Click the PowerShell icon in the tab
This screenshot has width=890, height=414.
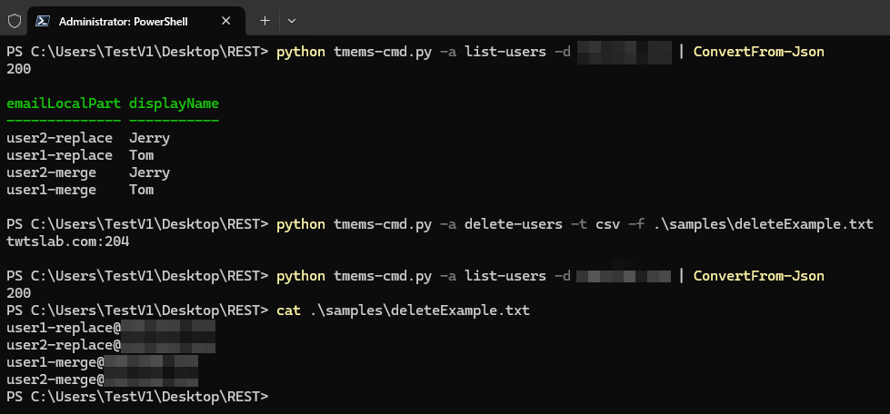(x=43, y=20)
